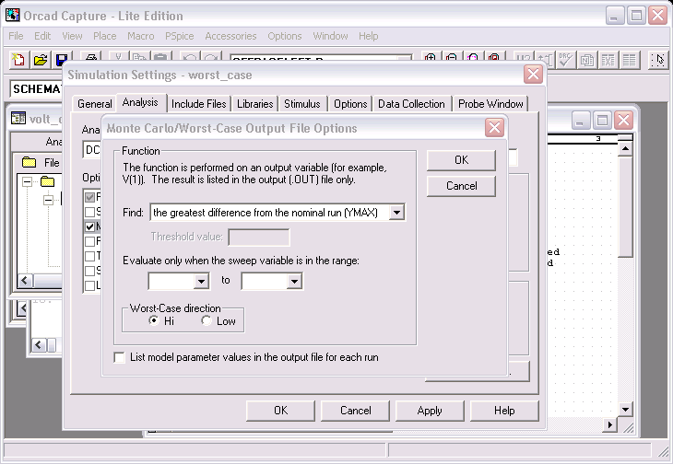Click Help in Simulation Settings
673x464 pixels.
(x=504, y=411)
